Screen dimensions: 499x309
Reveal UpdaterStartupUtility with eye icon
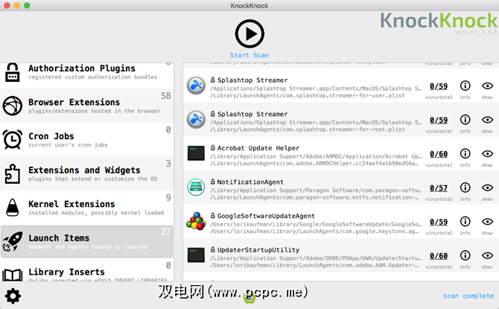point(487,255)
